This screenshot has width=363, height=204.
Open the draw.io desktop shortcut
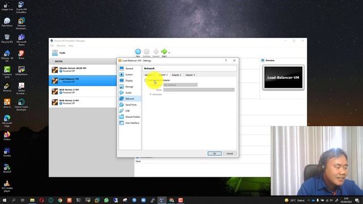click(x=7, y=103)
